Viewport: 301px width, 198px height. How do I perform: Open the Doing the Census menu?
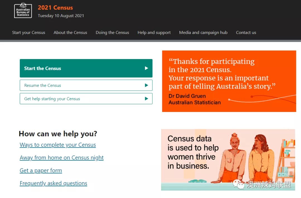coord(112,32)
